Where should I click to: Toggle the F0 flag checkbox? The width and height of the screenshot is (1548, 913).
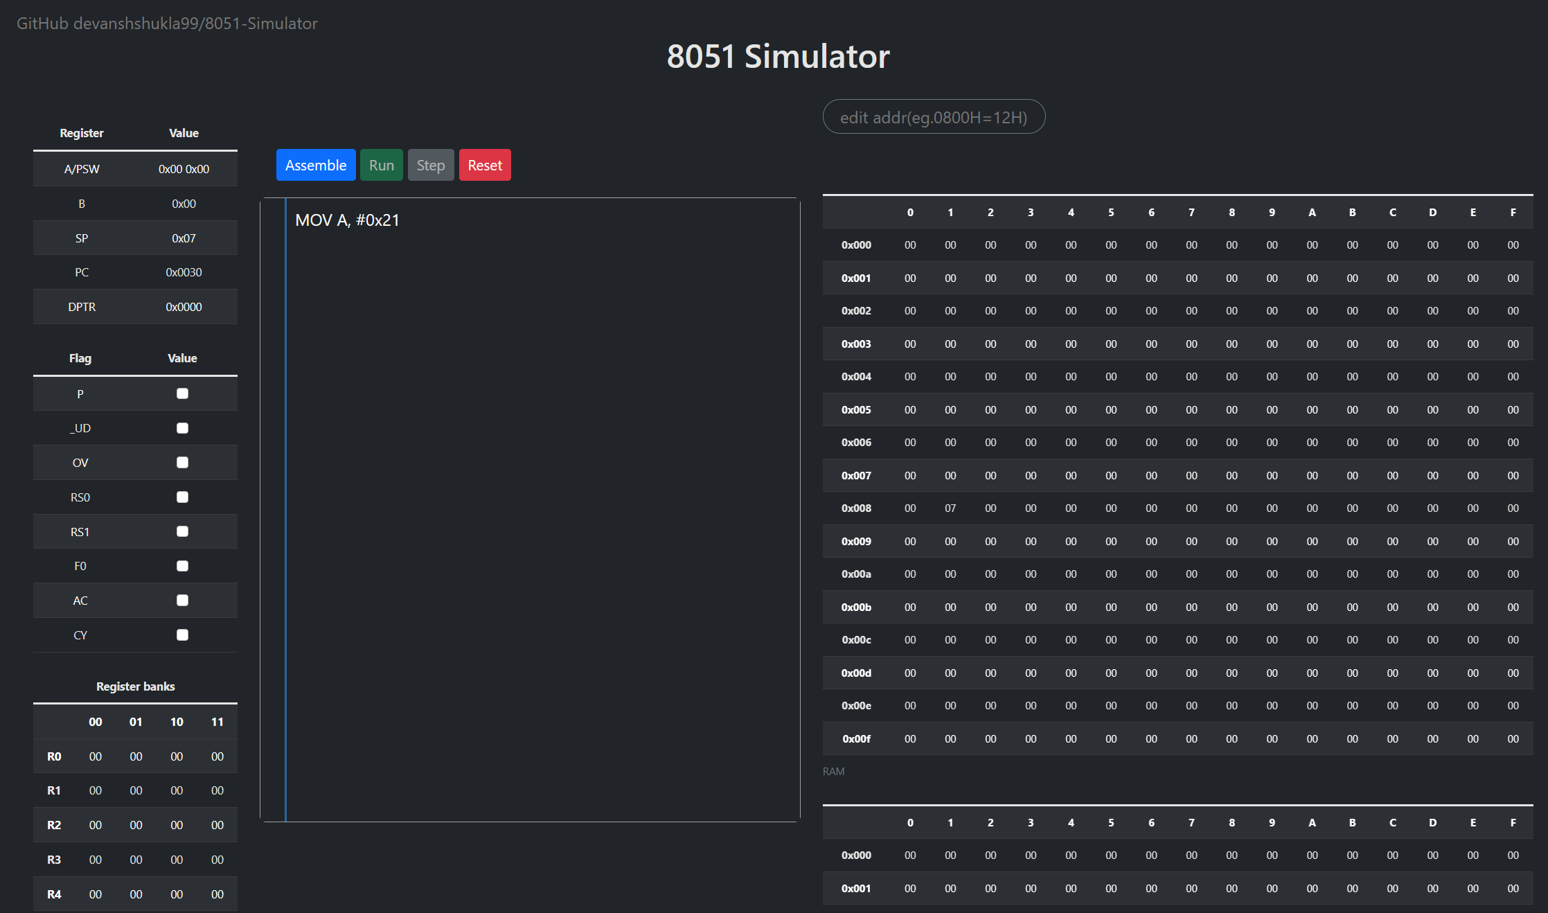(183, 566)
